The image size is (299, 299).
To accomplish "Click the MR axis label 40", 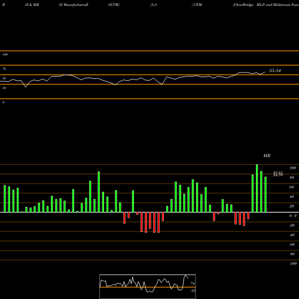I will pyautogui.click(x=292, y=197).
